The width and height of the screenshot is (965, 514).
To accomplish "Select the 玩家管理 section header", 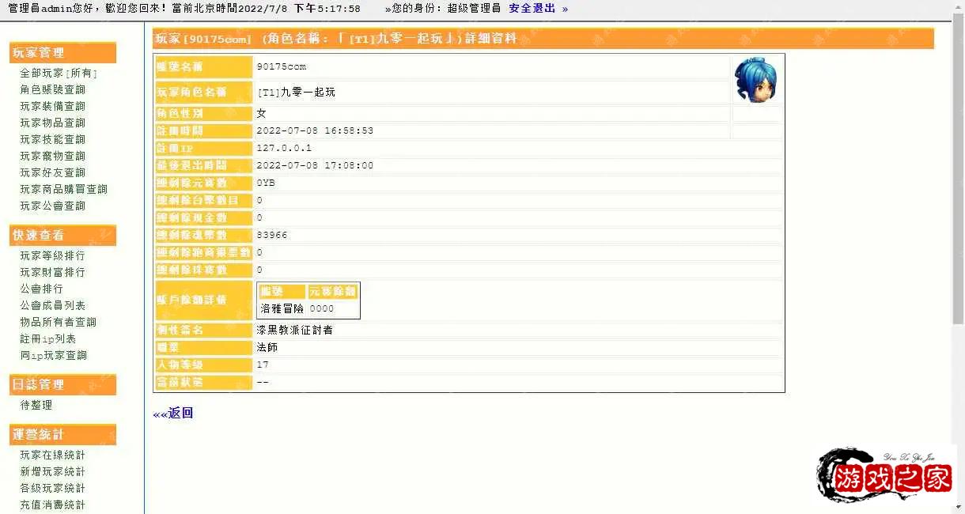I will 38,52.
